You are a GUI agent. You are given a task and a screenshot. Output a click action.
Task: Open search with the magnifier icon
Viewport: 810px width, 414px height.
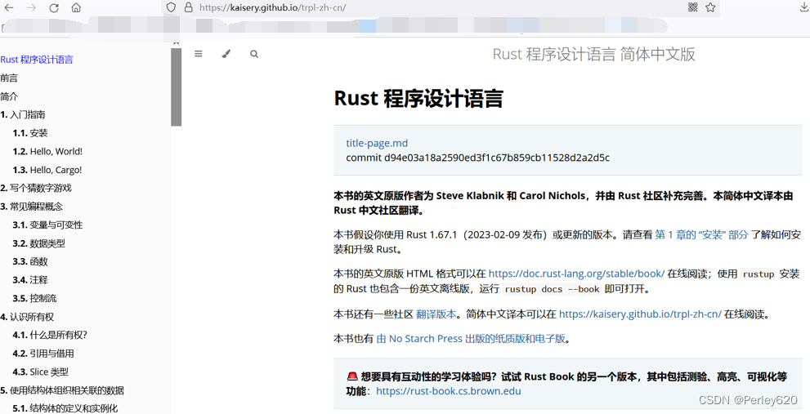253,54
